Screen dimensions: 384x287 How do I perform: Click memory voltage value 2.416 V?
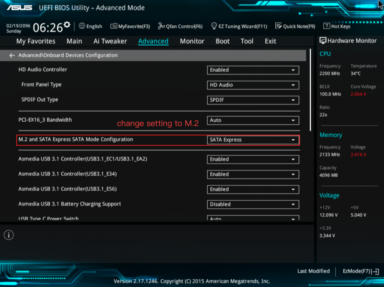(358, 155)
